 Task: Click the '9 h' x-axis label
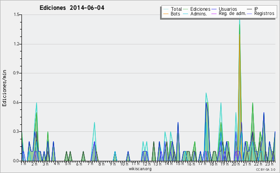click(112, 164)
